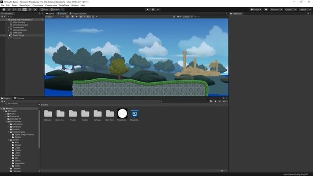
Task: Open the File menu
Action: [2, 5]
